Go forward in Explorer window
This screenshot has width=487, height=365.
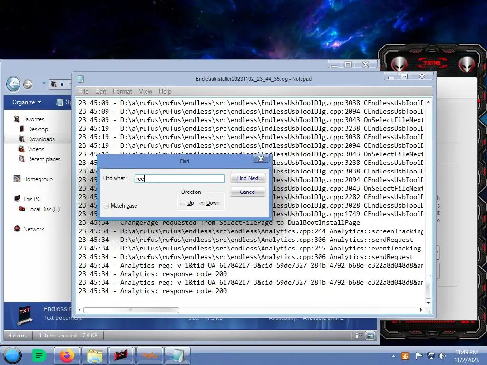pyautogui.click(x=28, y=84)
